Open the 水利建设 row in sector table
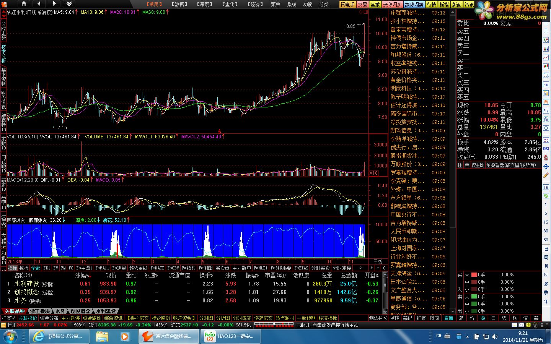 click(x=194, y=284)
